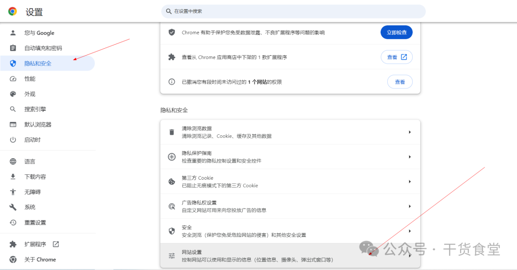This screenshot has height=270, width=517.
Task: Click the Chrome icon for 关于 Chrome
Action: click(13, 259)
